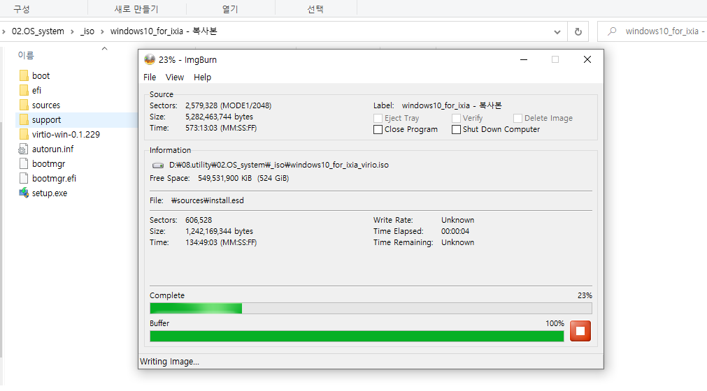Click the 23% - ImgBurn window title
The width and height of the screenshot is (707, 391).
click(187, 60)
